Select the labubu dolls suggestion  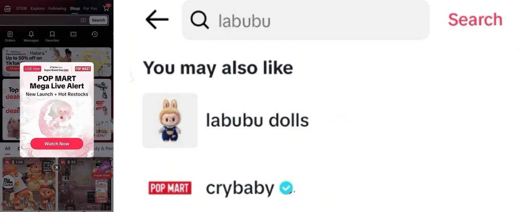[257, 121]
